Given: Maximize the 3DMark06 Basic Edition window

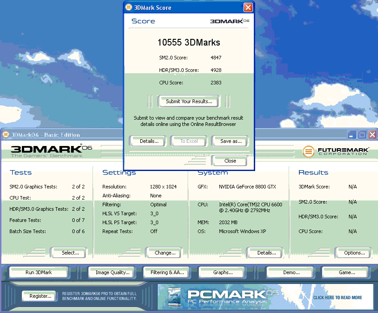Looking at the screenshot, I should 362,135.
